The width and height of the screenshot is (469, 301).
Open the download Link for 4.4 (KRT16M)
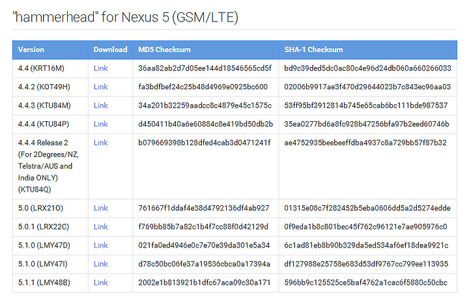tap(100, 68)
